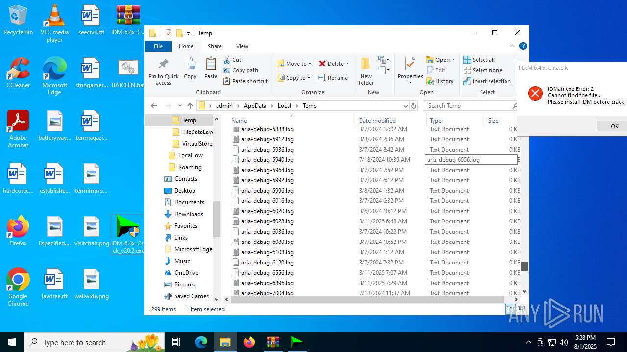Open Recycle Bin desktop icon
The height and width of the screenshot is (352, 627).
[x=18, y=20]
